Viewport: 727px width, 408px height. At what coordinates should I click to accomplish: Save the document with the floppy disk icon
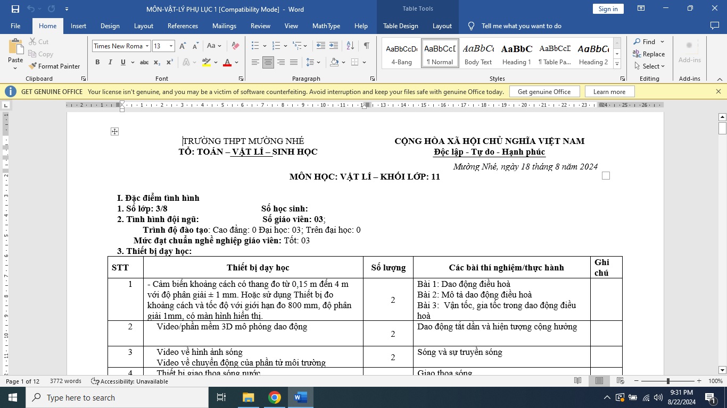point(15,9)
